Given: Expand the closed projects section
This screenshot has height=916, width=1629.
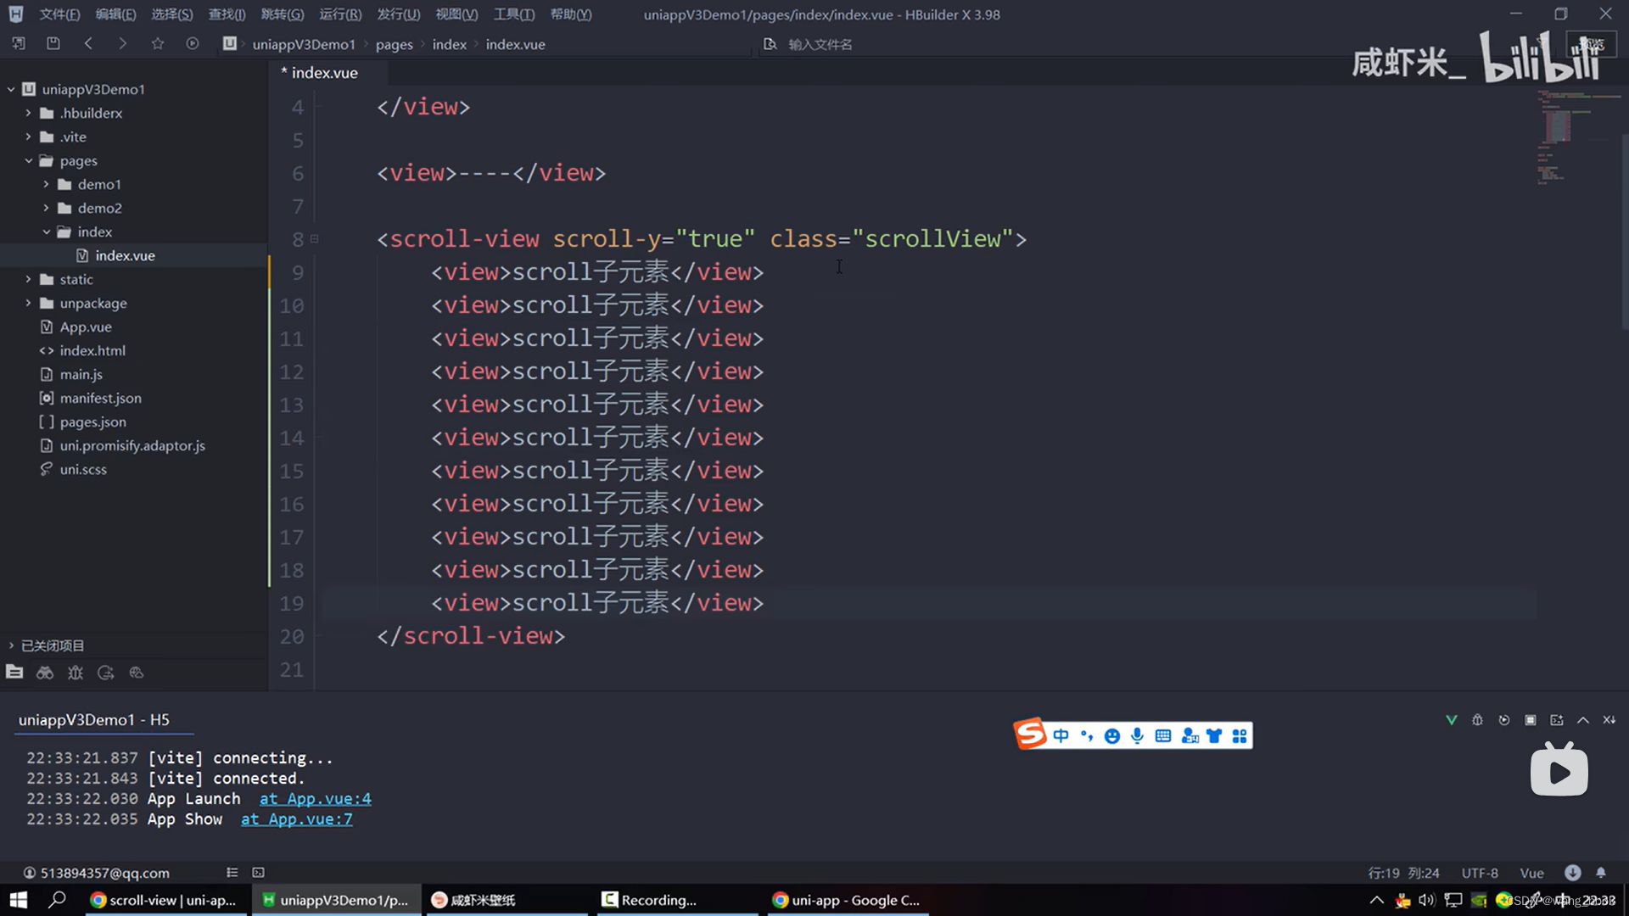Looking at the screenshot, I should coord(11,645).
